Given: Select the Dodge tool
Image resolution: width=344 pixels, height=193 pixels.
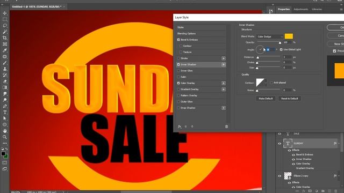Looking at the screenshot, I should 5,100.
